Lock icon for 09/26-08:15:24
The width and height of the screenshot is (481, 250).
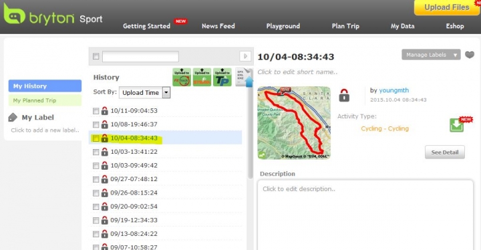(105, 193)
